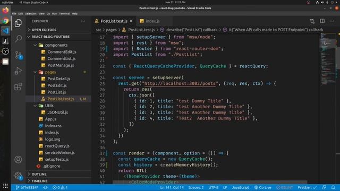Open index.css in the explorer
The image size is (340, 191).
coord(53,126)
